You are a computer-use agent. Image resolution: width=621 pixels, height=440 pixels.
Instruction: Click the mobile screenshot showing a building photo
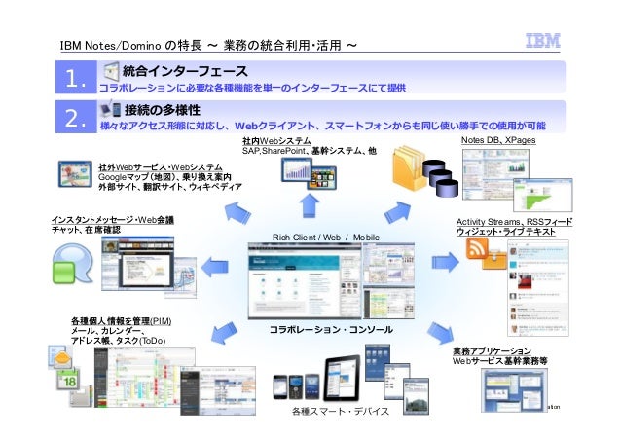(416, 396)
